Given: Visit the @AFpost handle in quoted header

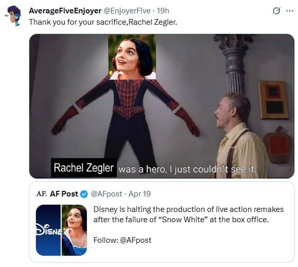Looking at the screenshot, I should point(106,194).
